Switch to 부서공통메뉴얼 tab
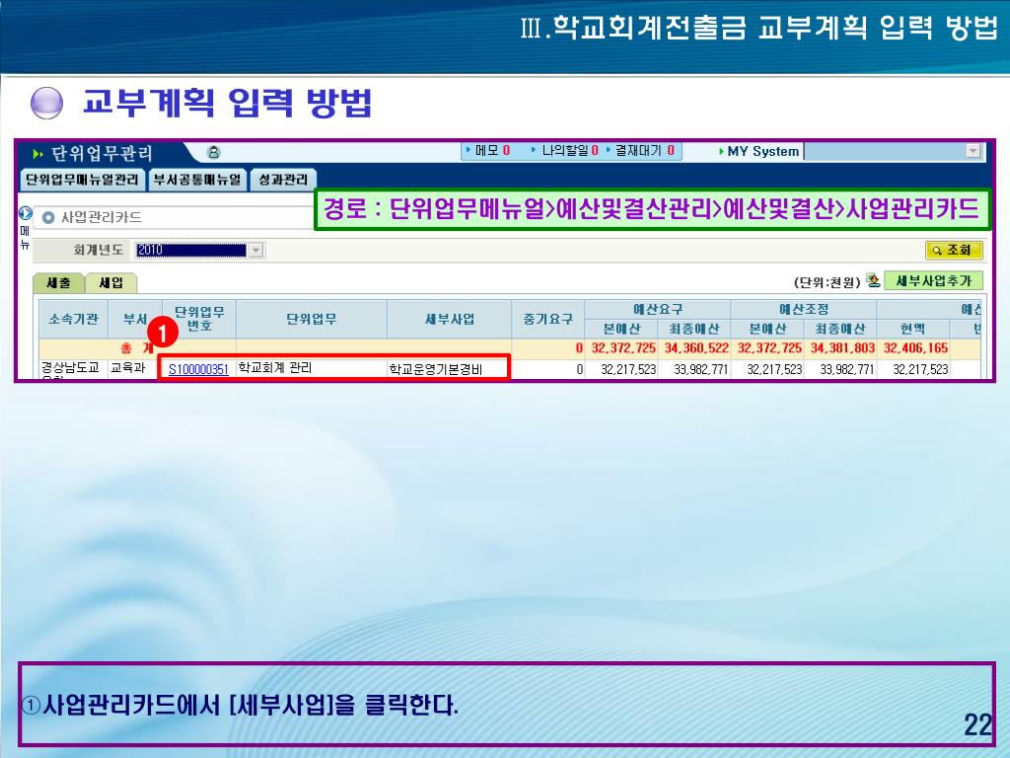The width and height of the screenshot is (1010, 758). click(x=197, y=180)
